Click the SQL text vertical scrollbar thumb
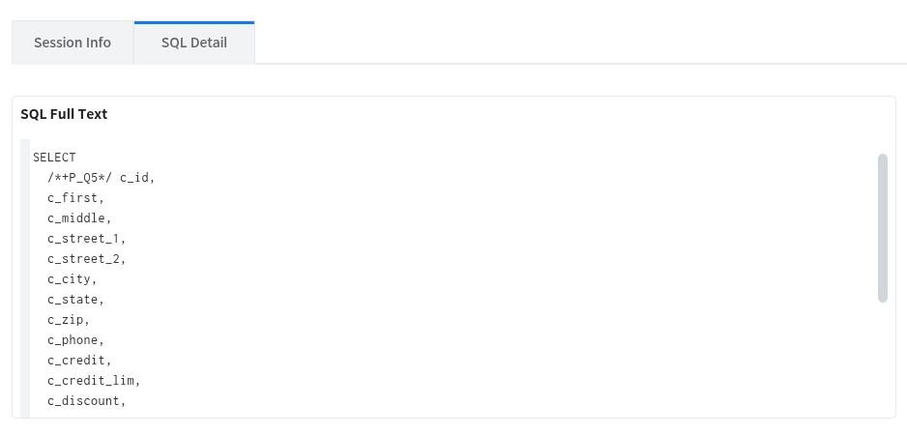 pyautogui.click(x=882, y=227)
